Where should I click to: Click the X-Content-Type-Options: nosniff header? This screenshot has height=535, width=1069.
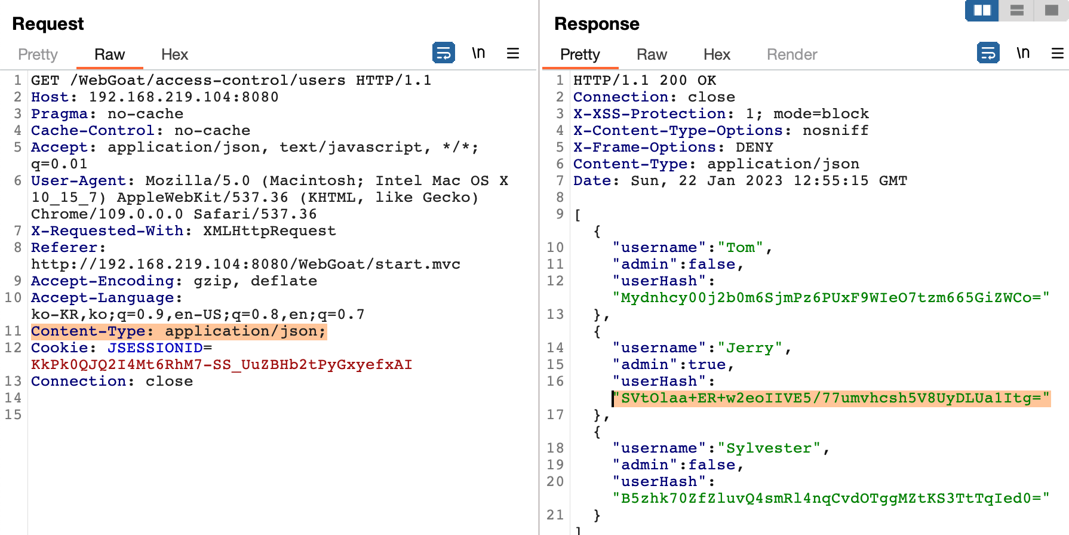(721, 130)
